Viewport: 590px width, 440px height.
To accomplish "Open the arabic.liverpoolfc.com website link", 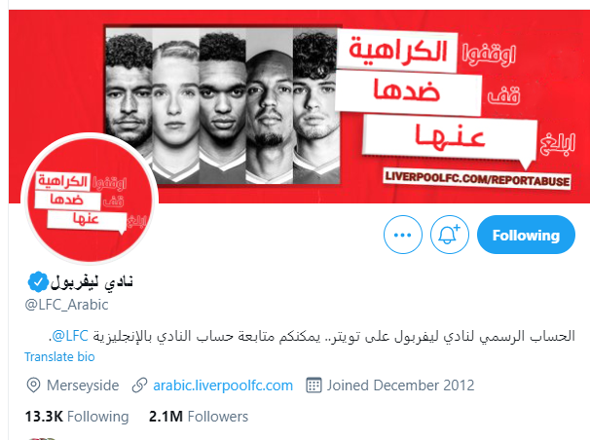I will point(223,385).
